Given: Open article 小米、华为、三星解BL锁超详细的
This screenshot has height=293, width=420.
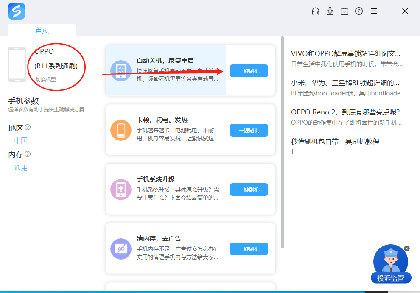Looking at the screenshot, I should point(345,83).
